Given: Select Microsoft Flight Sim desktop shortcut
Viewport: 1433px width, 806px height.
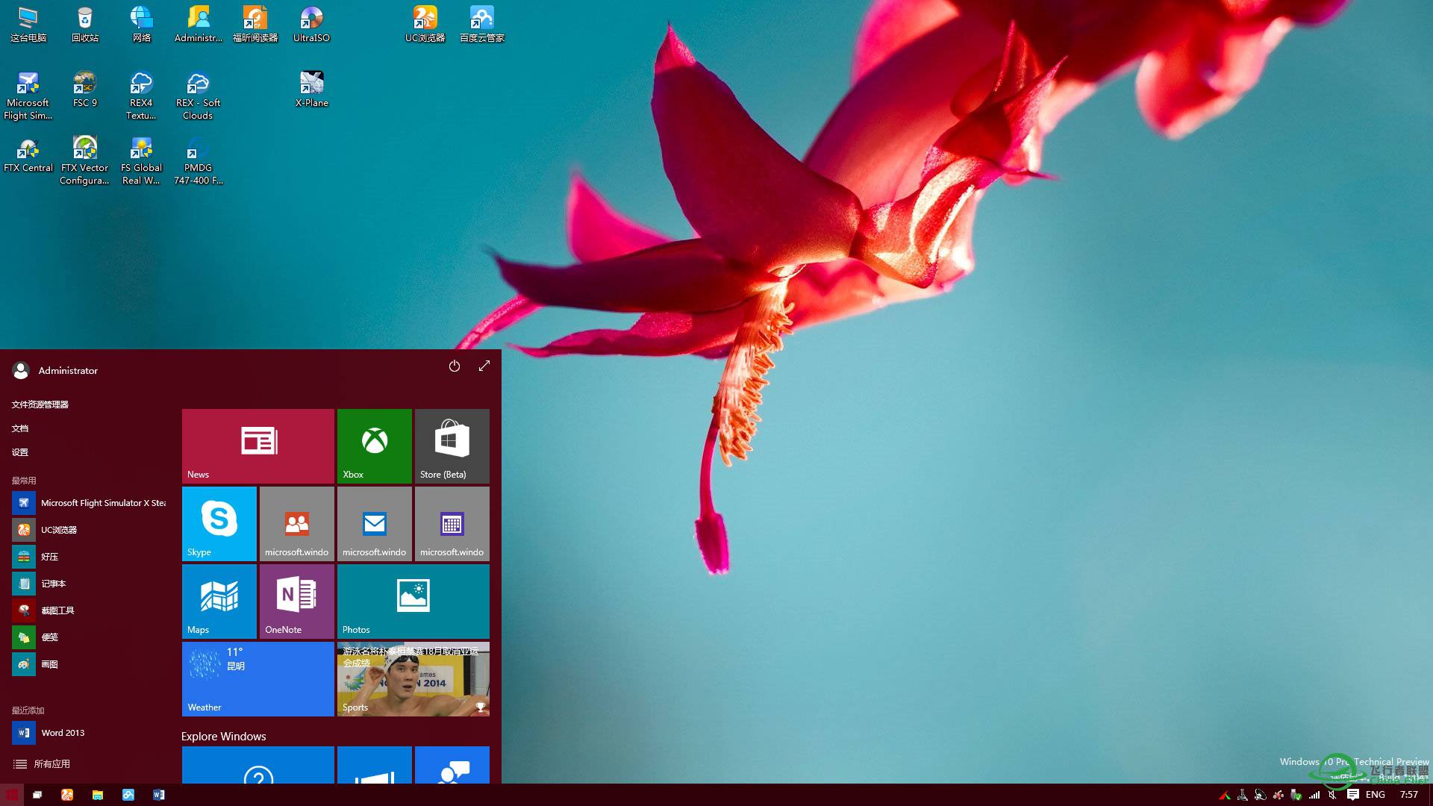Looking at the screenshot, I should [x=28, y=96].
